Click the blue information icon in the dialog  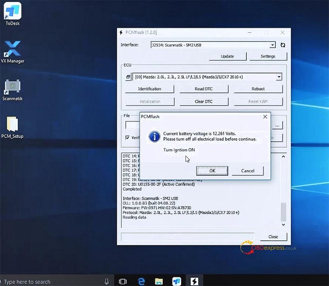pos(155,136)
